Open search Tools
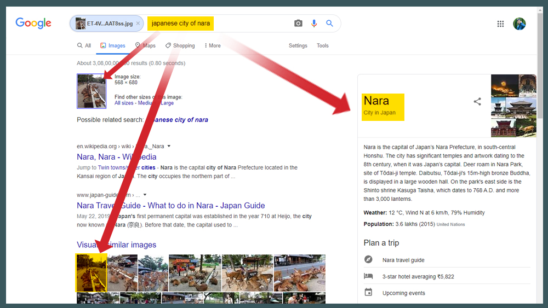This screenshot has height=308, width=548. pos(323,46)
